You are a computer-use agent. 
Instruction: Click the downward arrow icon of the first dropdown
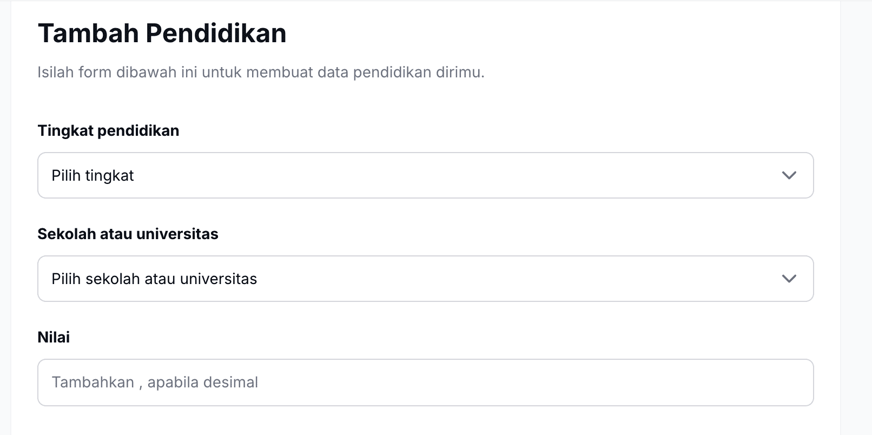pyautogui.click(x=789, y=175)
